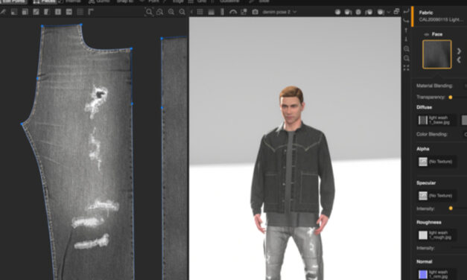Click the avatar's distressed jeans in 3D view
467x280 pixels.
point(293,253)
